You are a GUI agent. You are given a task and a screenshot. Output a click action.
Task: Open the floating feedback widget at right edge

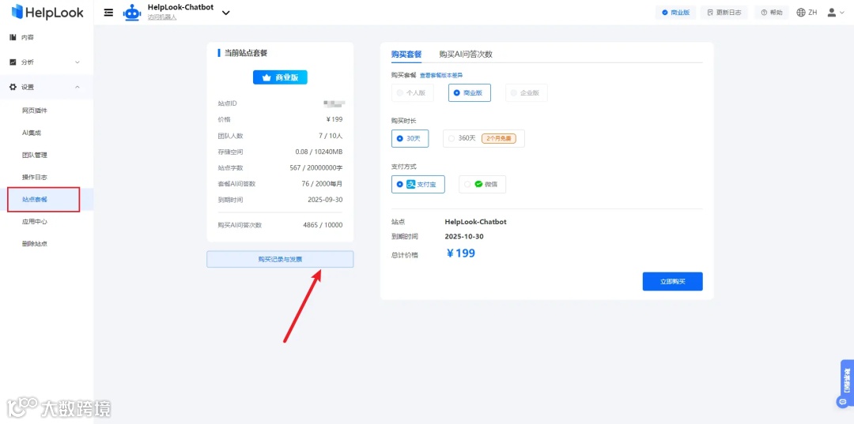pos(847,385)
